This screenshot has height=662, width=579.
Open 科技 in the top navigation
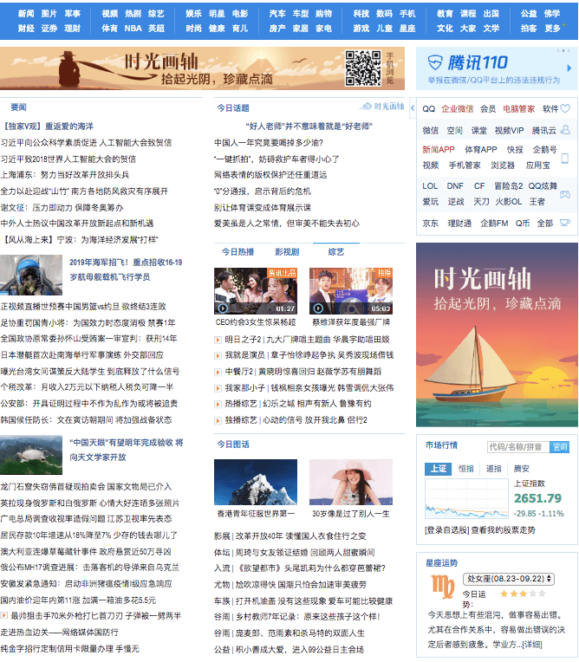(361, 14)
